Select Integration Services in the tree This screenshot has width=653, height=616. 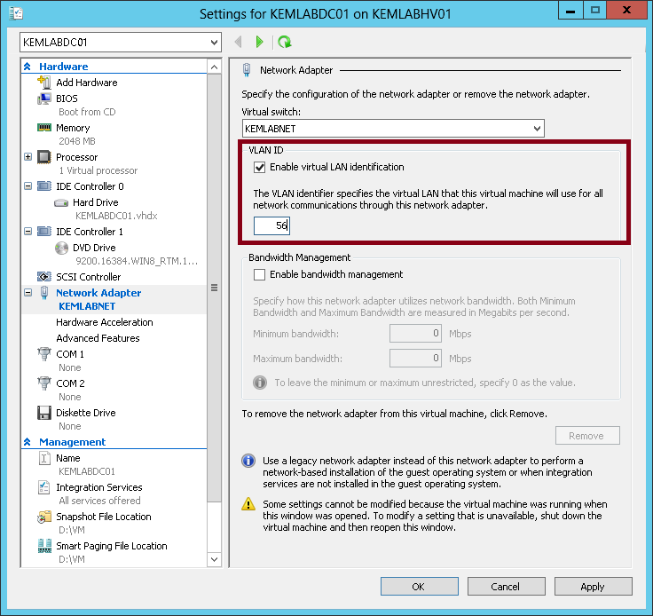click(99, 487)
